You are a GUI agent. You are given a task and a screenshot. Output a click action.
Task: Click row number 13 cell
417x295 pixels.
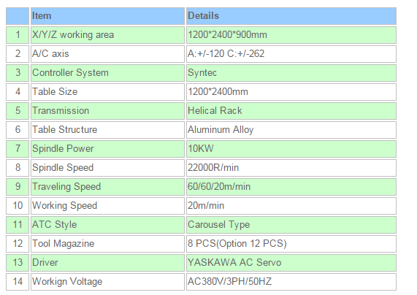pyautogui.click(x=18, y=263)
